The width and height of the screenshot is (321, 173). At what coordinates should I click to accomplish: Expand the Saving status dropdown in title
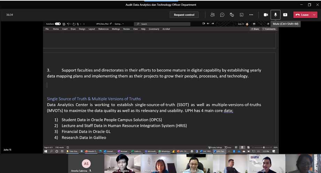(x=123, y=24)
